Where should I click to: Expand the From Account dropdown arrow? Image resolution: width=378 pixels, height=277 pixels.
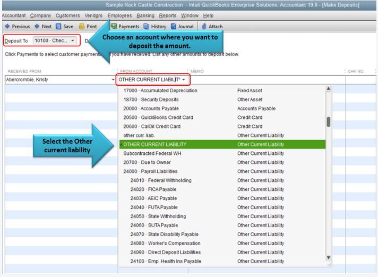coord(184,80)
